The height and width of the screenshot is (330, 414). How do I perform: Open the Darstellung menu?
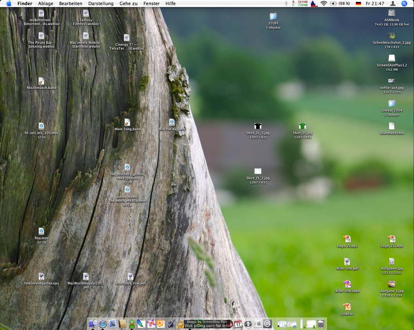(101, 4)
